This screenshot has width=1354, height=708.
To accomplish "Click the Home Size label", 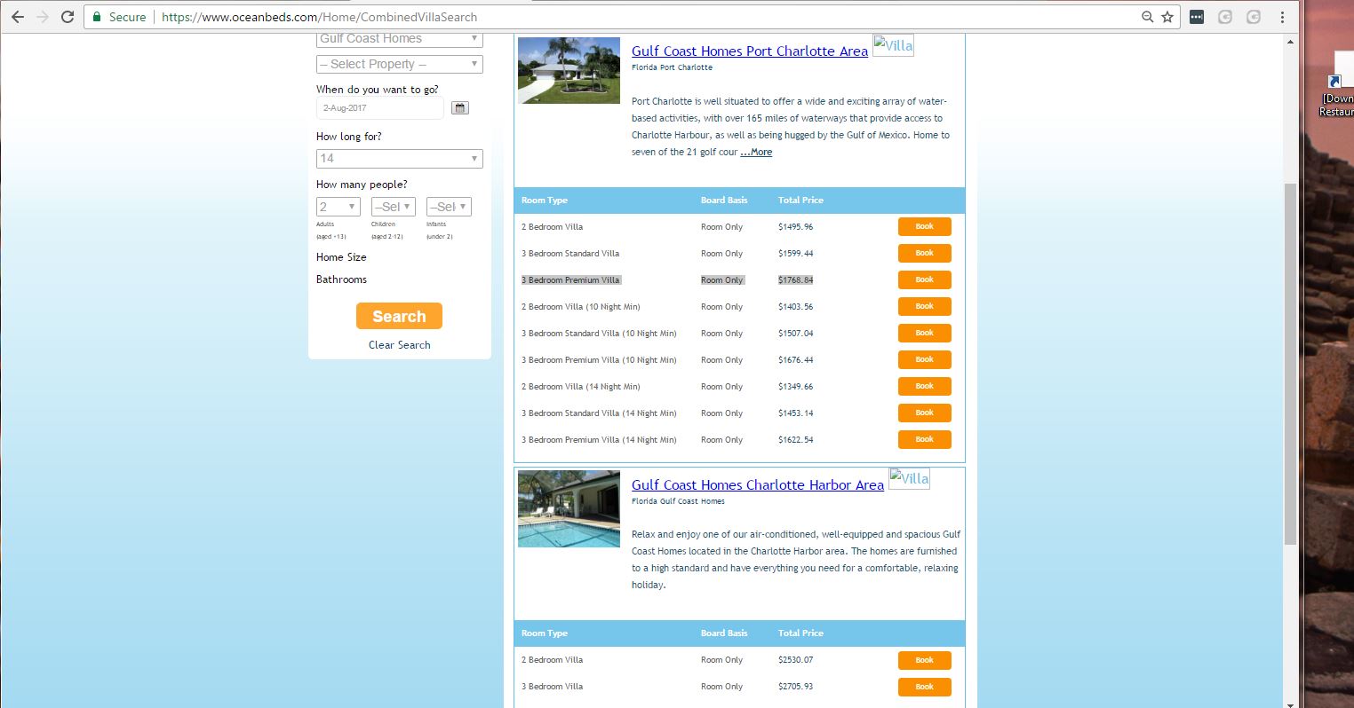I will point(341,257).
